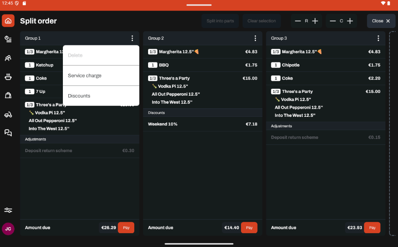The image size is (398, 247).
Task: Pay the Group 1 amount due
Action: (x=126, y=228)
